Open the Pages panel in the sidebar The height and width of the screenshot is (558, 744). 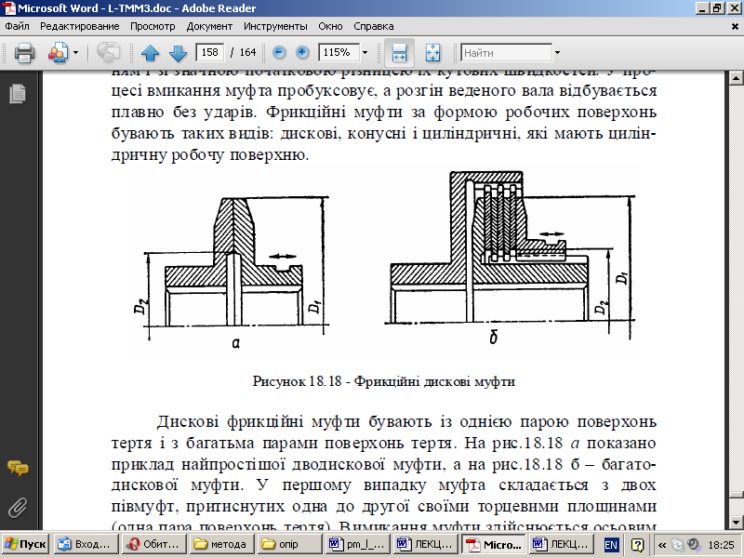(x=18, y=94)
